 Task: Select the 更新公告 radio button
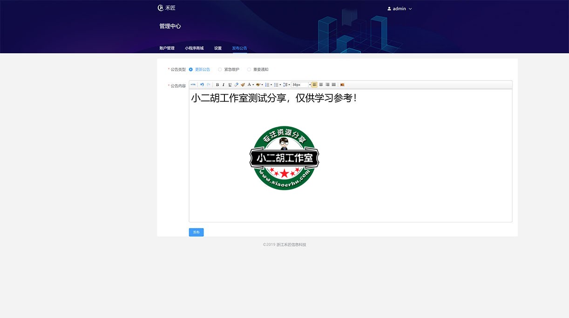coord(191,69)
